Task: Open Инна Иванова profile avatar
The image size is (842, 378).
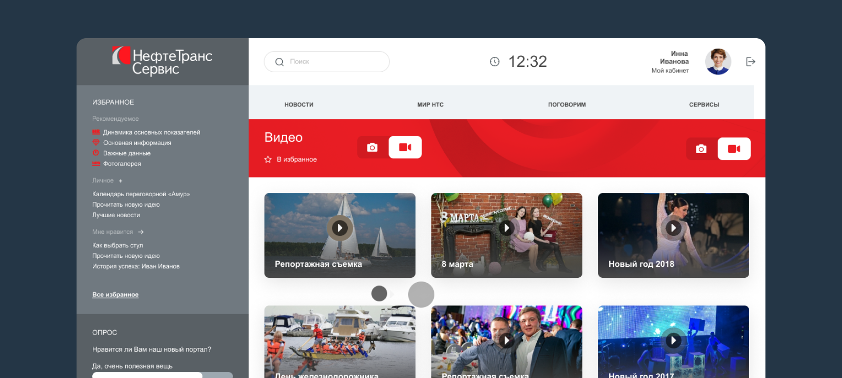Action: tap(718, 62)
